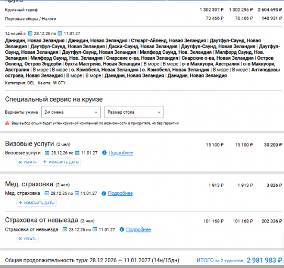Open 'Подробнее' link for Визовые услуги
Viewport: 284px width, 268px height.
click(x=121, y=153)
